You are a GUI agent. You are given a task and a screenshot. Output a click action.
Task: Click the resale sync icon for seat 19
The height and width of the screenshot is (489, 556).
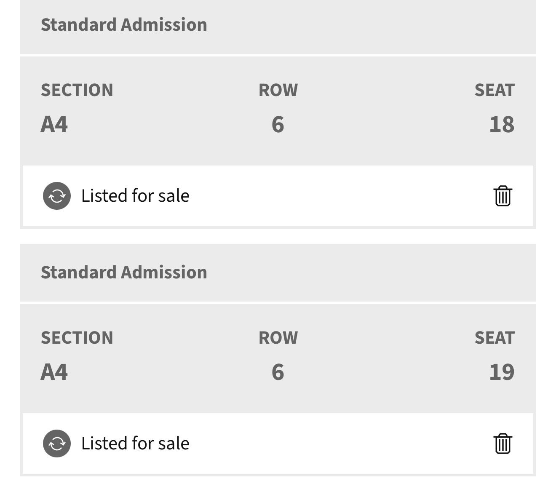[57, 444]
